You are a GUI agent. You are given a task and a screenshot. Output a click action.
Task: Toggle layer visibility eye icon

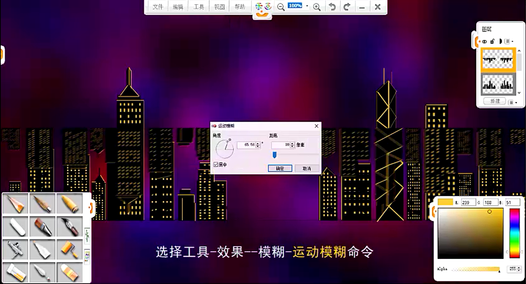tap(484, 41)
